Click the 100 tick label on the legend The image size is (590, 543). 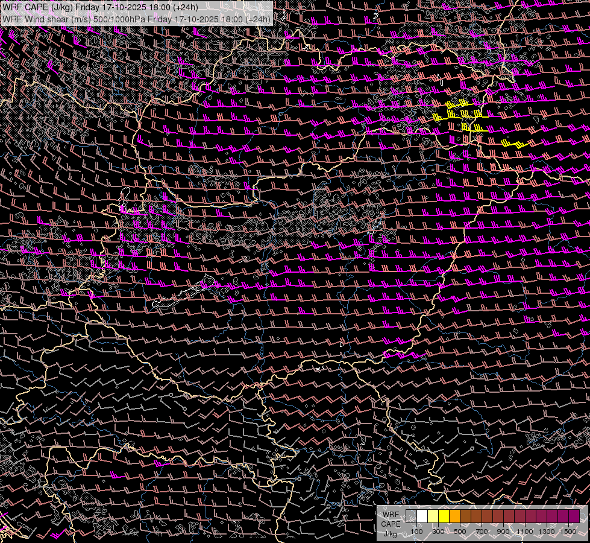pyautogui.click(x=416, y=532)
